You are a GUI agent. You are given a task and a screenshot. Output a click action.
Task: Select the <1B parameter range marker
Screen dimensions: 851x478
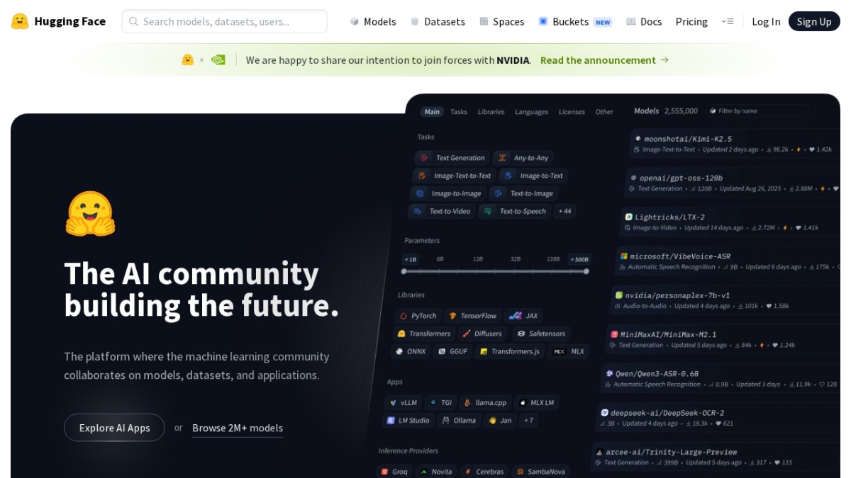(410, 259)
